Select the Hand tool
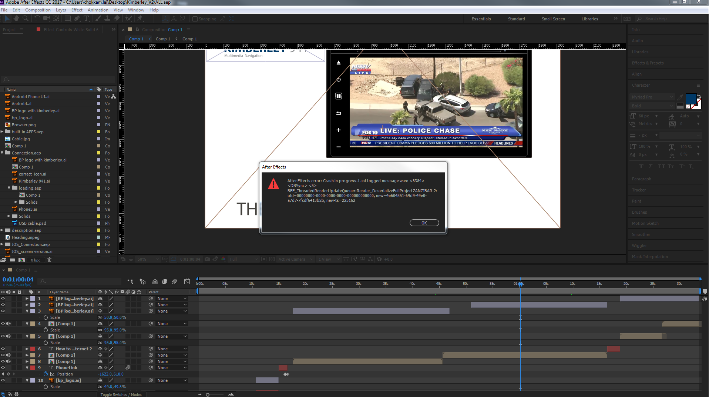Viewport: 709px width, 397px height. tap(16, 18)
